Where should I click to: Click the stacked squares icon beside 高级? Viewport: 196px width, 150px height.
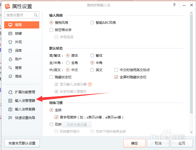pyautogui.click(x=10, y=76)
